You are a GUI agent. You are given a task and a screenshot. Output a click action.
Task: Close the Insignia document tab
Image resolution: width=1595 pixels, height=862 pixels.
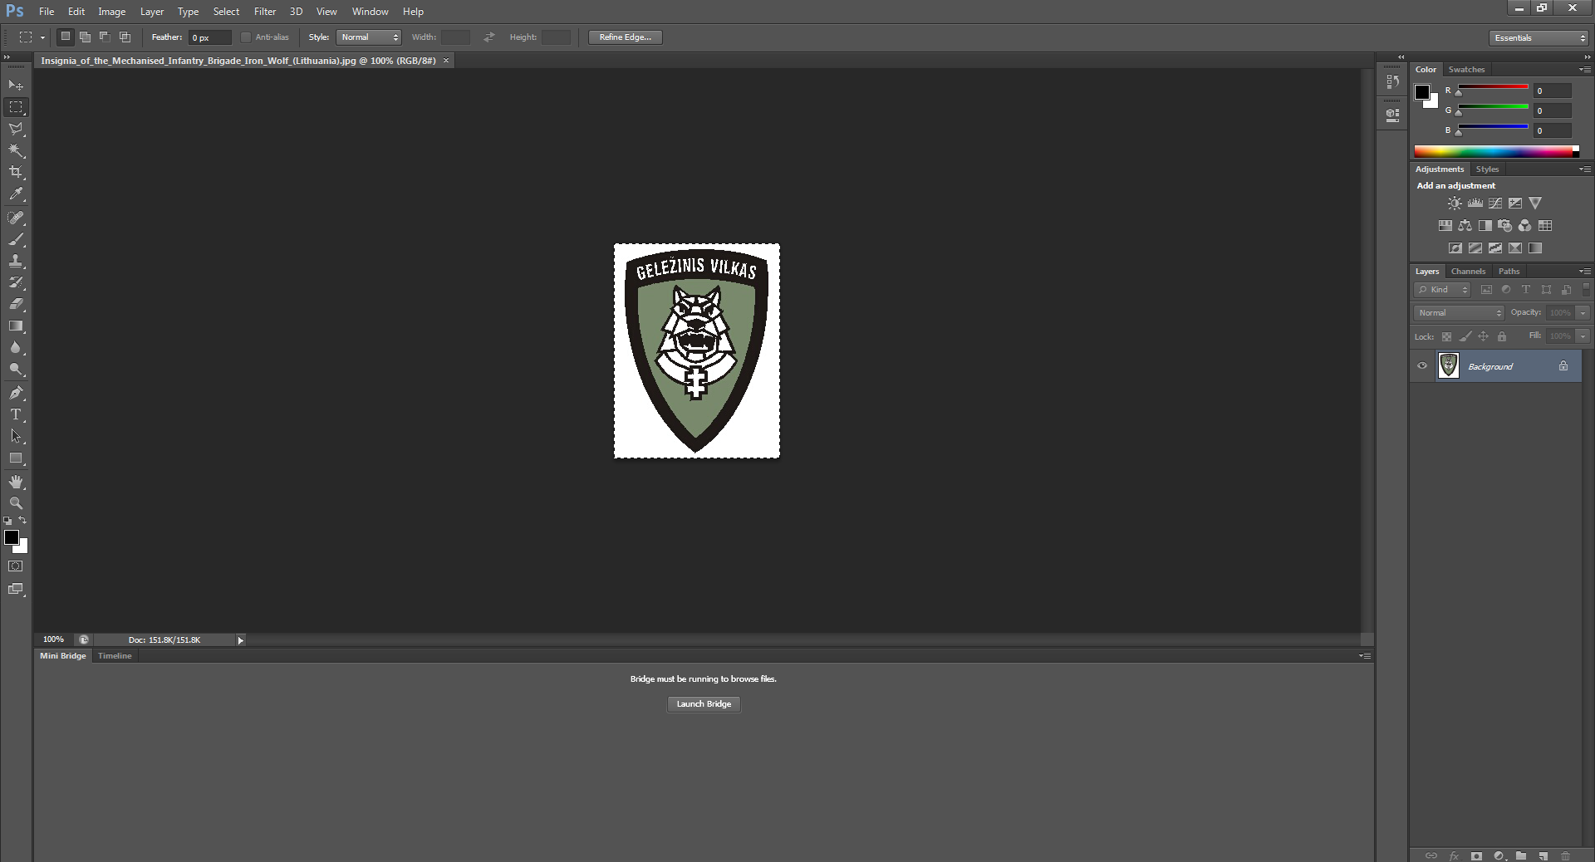(446, 61)
